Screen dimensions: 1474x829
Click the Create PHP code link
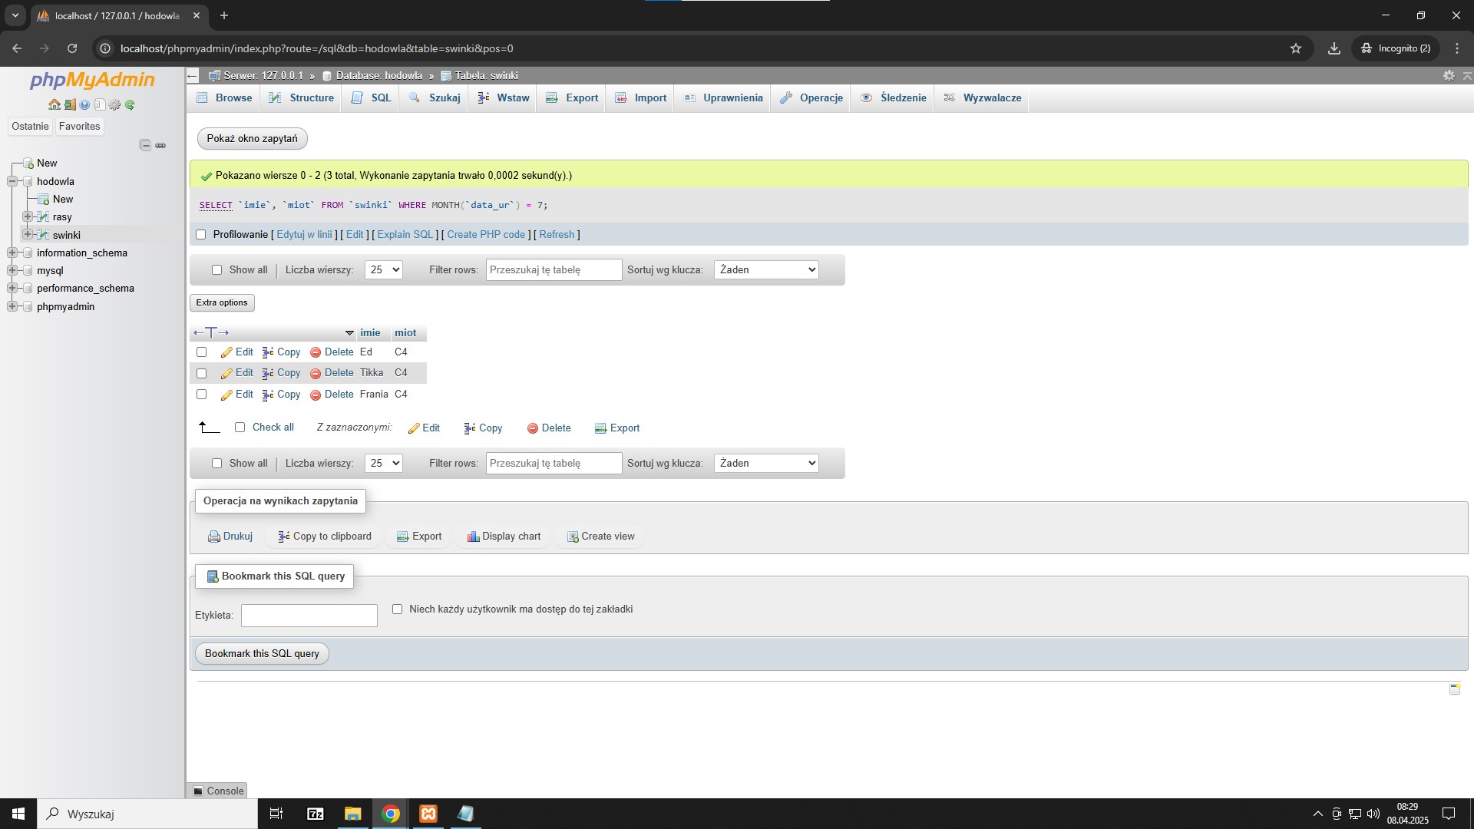click(x=486, y=235)
